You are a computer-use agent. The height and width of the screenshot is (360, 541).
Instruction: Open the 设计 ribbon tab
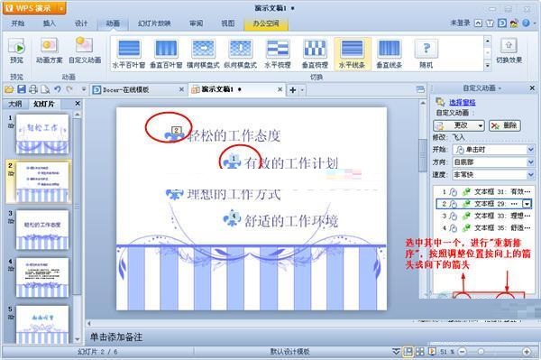(81, 23)
